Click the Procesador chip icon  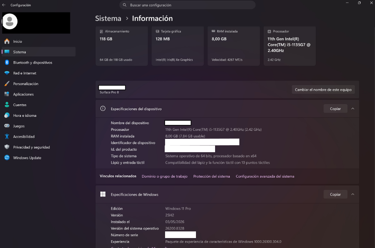269,31
